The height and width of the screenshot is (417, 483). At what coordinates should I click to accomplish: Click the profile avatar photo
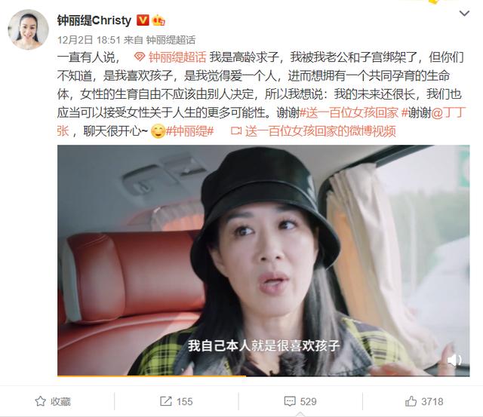click(x=28, y=29)
